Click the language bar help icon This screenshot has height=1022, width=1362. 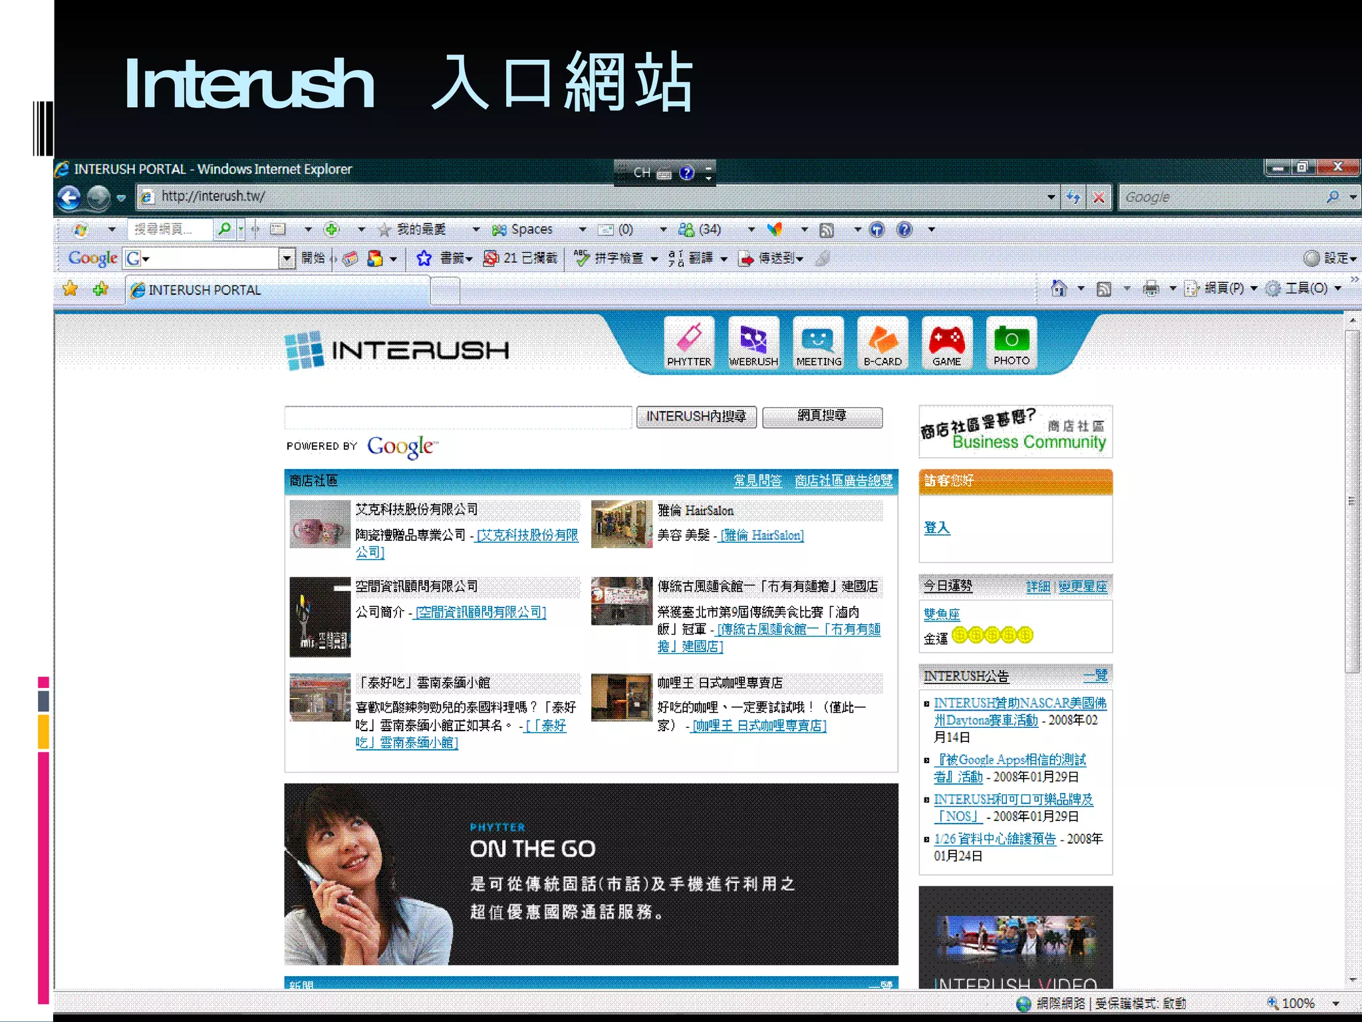tap(686, 173)
